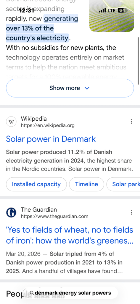Tap The Guardian logo icon
Image resolution: width=140 pixels, height=304 pixels.
click(x=11, y=213)
